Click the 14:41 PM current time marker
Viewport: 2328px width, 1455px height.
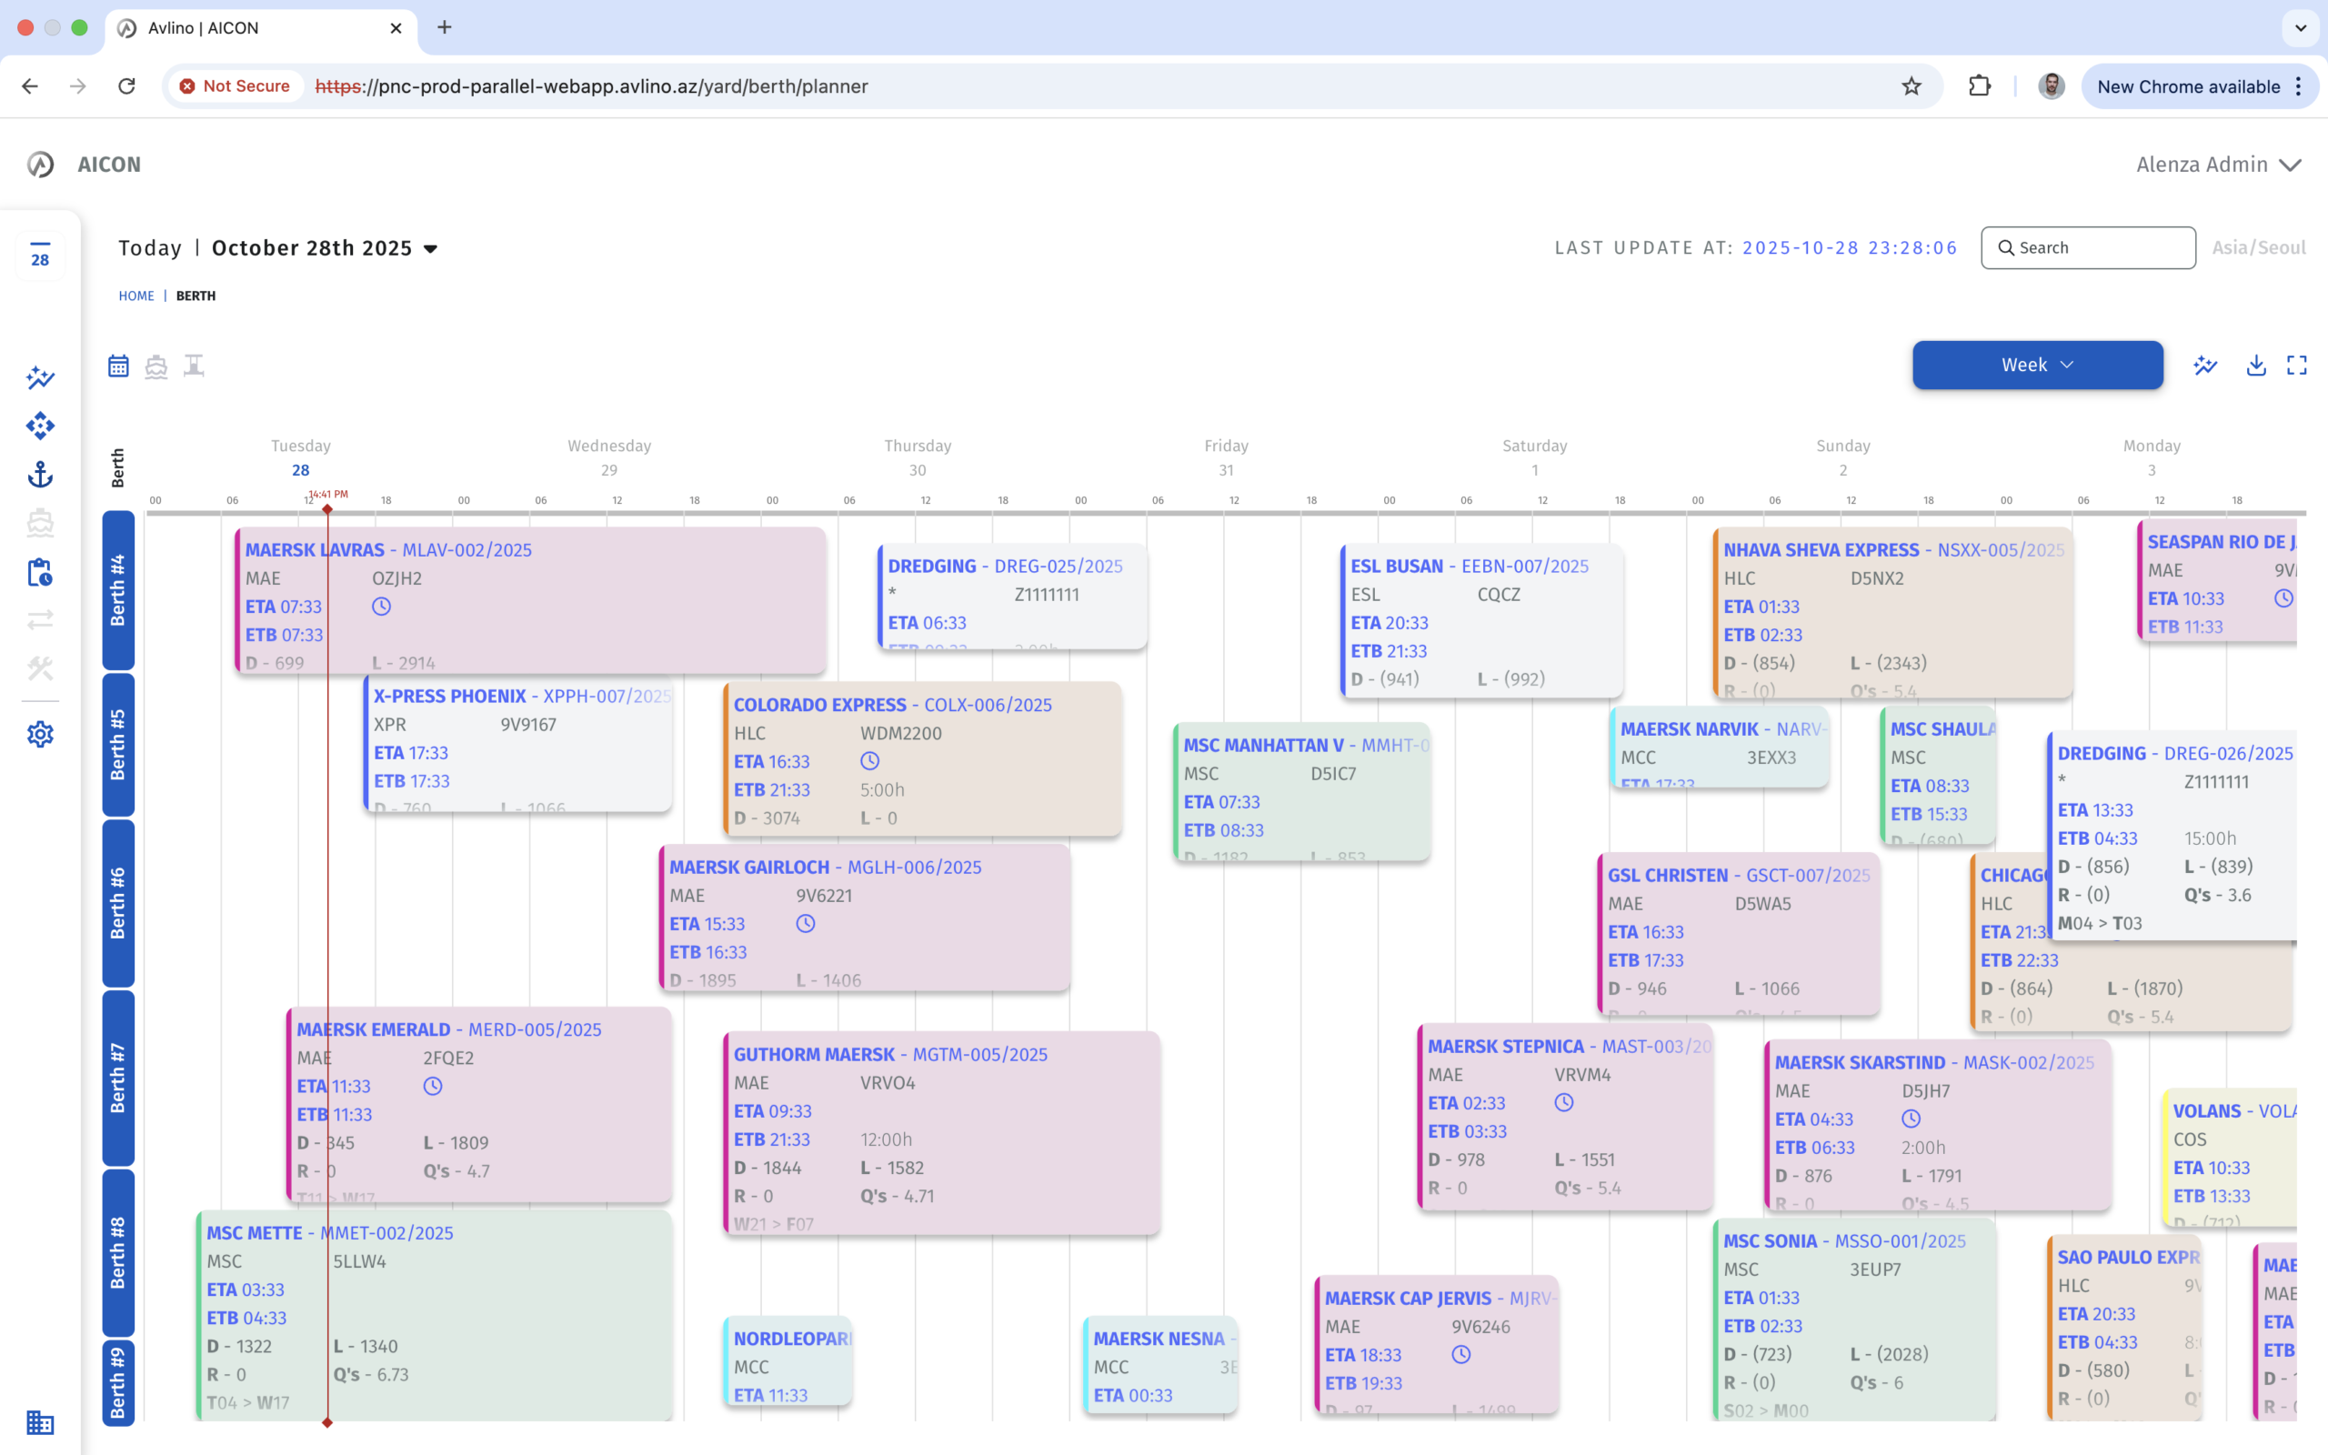pos(328,495)
